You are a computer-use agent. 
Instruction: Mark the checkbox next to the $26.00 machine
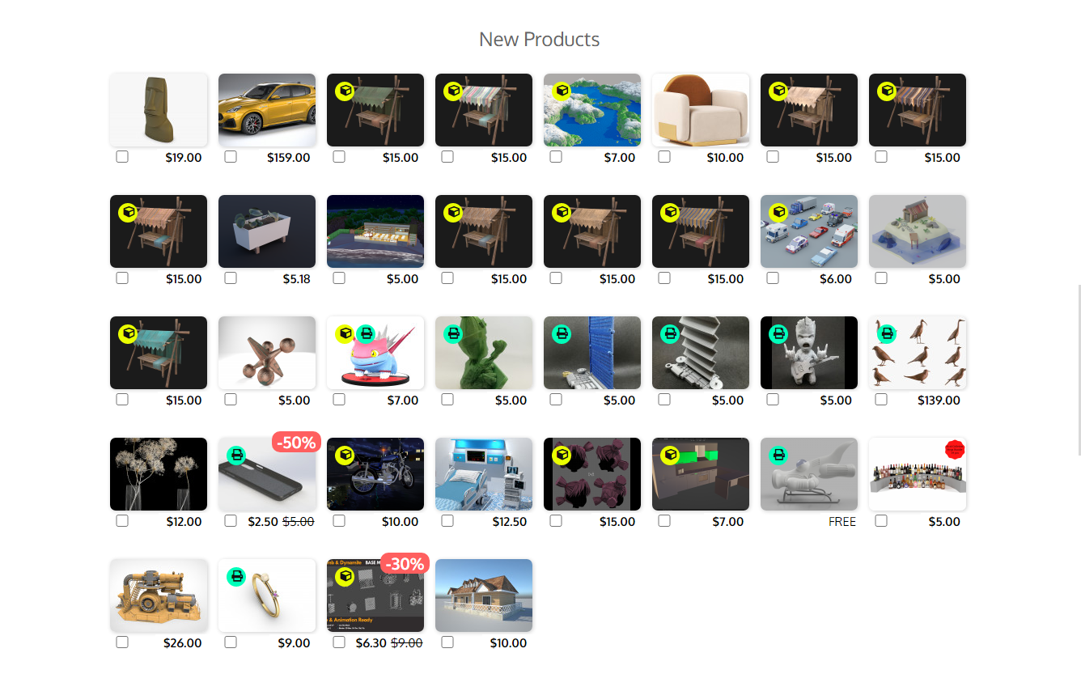(122, 642)
